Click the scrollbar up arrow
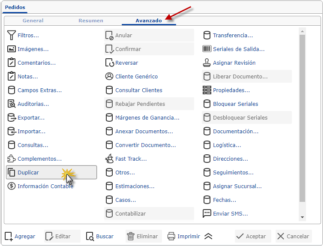The image size is (324, 246). (302, 31)
